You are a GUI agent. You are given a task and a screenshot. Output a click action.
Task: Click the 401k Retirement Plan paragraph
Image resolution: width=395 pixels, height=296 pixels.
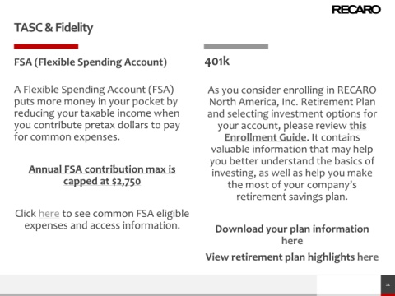click(292, 143)
